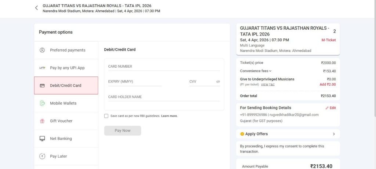Click the Pay Later rupee icon
Image resolution: width=376 pixels, height=169 pixels.
[42, 156]
